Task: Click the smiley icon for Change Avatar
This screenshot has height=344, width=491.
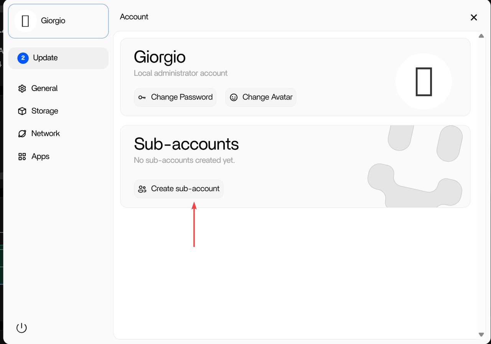Action: tap(234, 98)
